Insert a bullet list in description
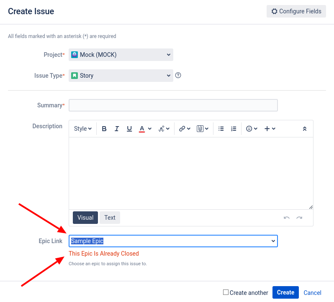The width and height of the screenshot is (334, 302). pos(221,129)
